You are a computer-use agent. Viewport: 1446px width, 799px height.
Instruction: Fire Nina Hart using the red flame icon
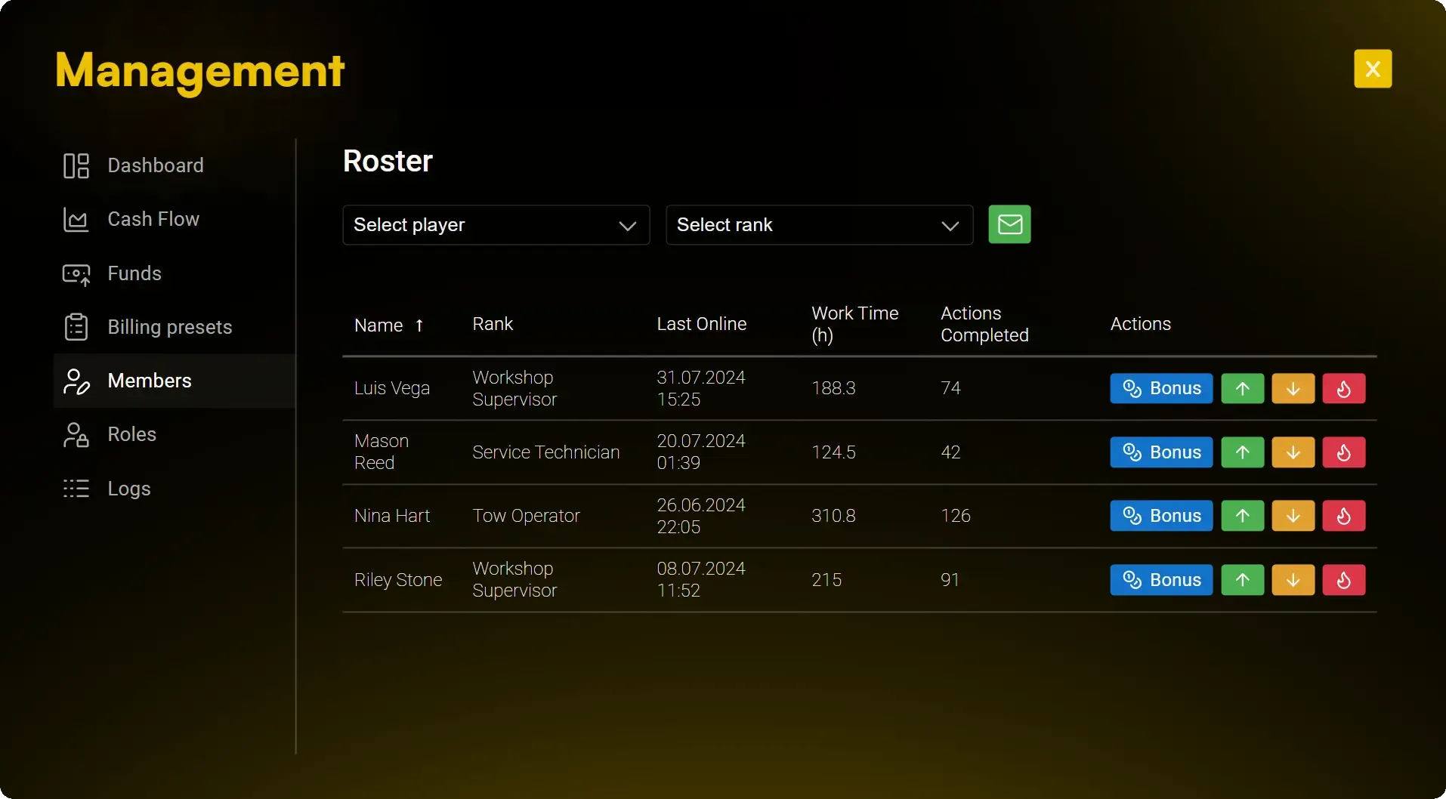1344,516
